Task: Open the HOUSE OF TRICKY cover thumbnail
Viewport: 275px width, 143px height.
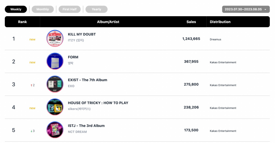Action: (55, 107)
